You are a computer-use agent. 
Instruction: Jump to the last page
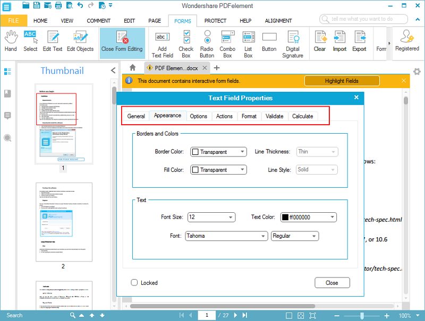245,315
